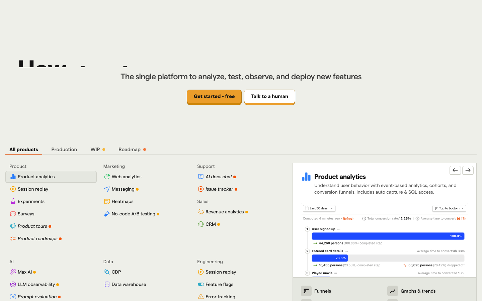Click the Session replay icon under Product
The image size is (482, 301).
13,189
